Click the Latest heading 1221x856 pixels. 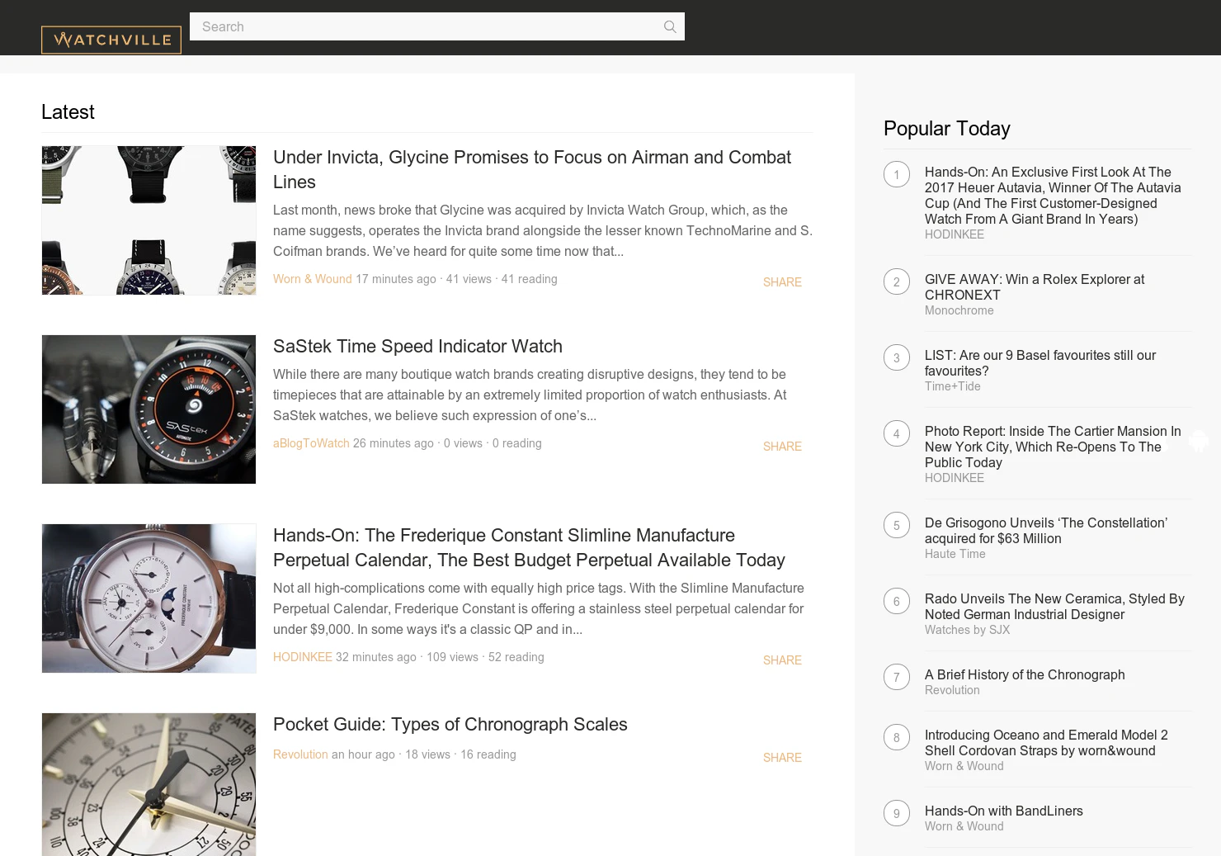click(x=68, y=111)
